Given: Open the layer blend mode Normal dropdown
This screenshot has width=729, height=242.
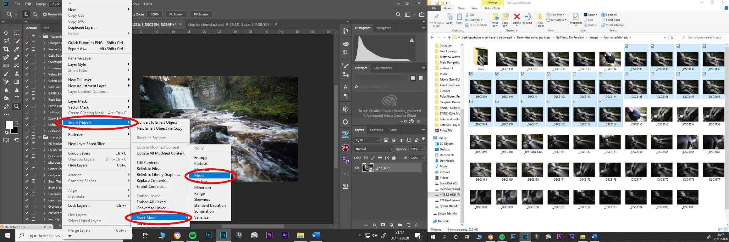Looking at the screenshot, I should point(373,149).
